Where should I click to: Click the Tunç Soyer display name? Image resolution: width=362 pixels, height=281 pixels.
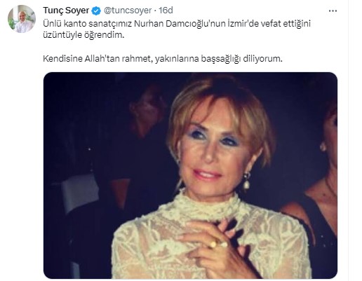[66, 11]
